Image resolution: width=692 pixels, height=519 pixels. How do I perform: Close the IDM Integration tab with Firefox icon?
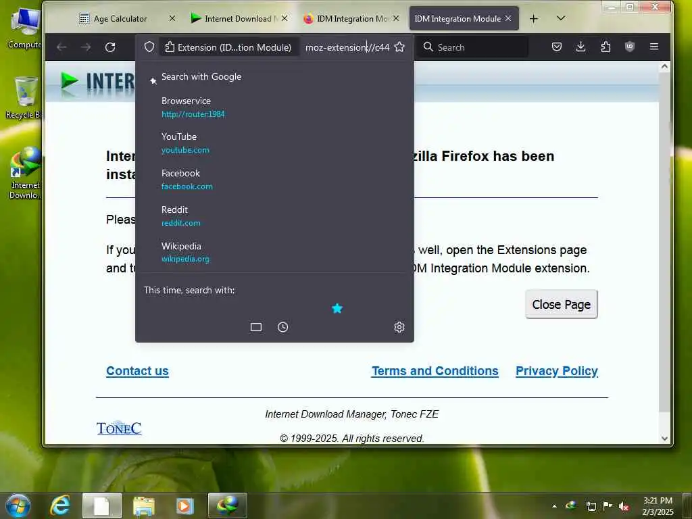tap(396, 18)
